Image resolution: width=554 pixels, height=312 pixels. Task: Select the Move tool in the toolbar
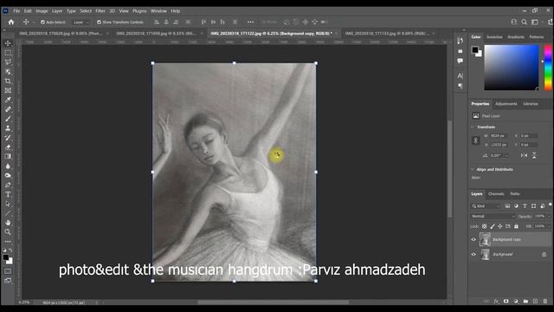click(8, 43)
